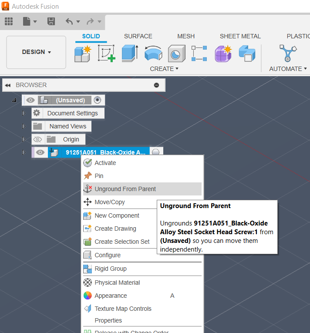This screenshot has height=333, width=310.
Task: Expand the Document Settings node
Action: (24, 113)
